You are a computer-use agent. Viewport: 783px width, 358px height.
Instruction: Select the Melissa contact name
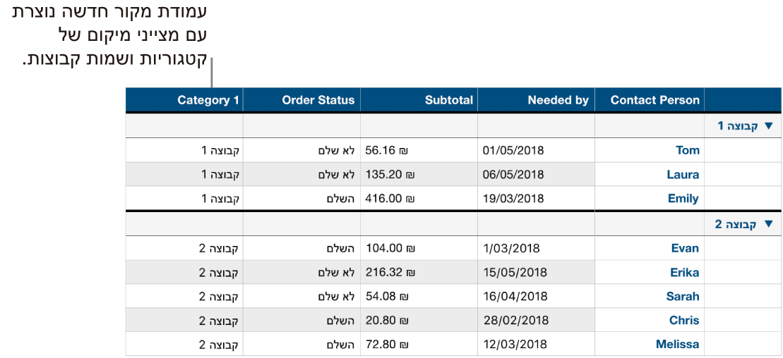[677, 345]
